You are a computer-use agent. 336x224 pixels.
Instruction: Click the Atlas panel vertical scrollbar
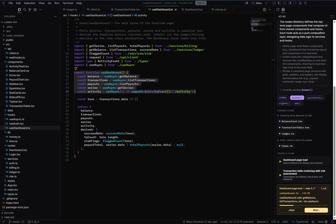tap(334, 150)
